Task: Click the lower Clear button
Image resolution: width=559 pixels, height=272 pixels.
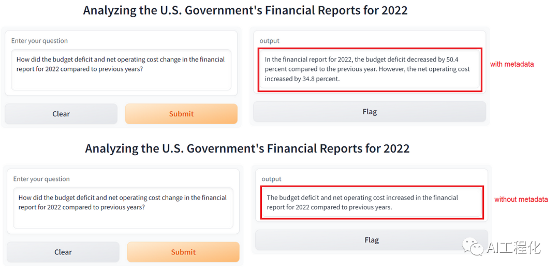Action: pyautogui.click(x=63, y=252)
